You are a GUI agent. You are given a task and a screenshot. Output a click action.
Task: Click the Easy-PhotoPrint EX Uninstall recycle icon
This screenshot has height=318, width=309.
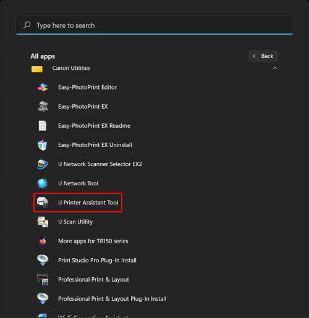[x=43, y=145]
